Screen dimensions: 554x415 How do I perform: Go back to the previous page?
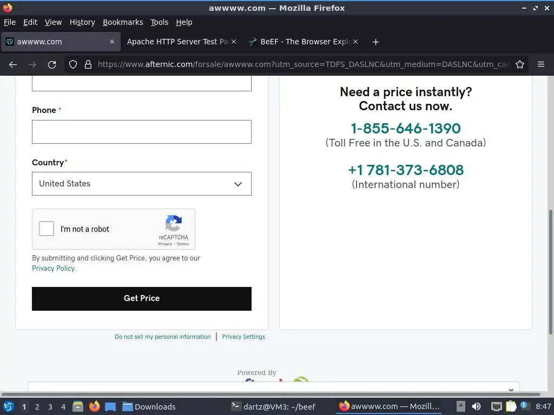13,65
